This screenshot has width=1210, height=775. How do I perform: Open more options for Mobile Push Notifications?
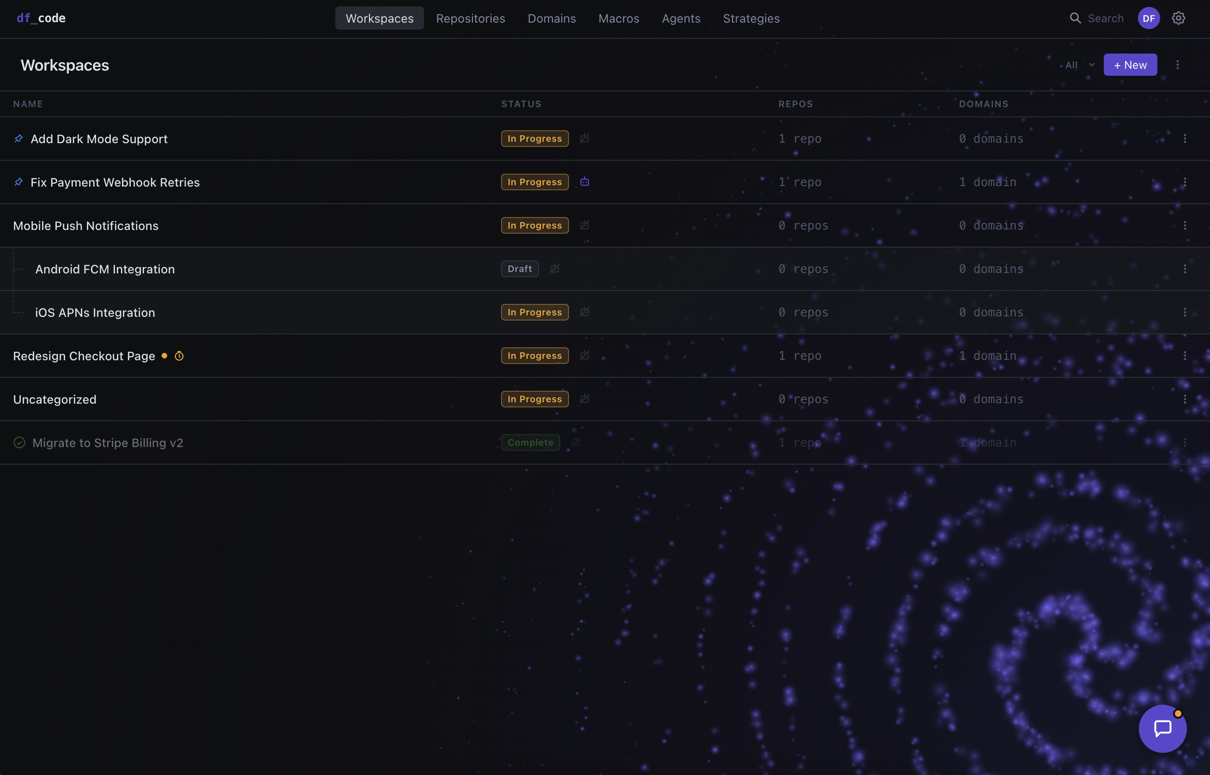(1185, 225)
